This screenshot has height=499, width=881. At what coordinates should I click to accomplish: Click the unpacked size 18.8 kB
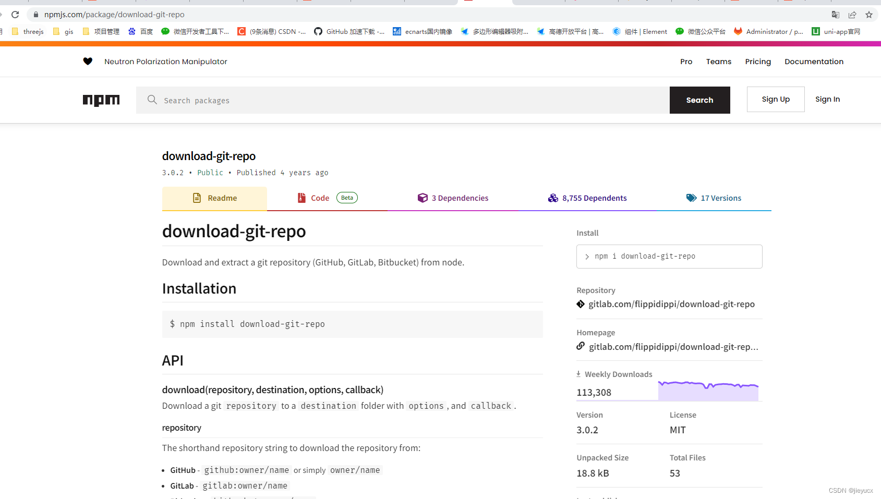593,473
